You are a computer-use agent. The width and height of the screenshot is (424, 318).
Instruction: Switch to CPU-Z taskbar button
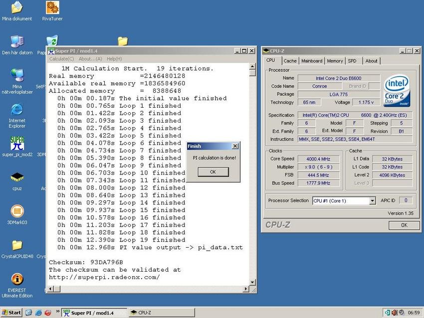tap(162, 313)
